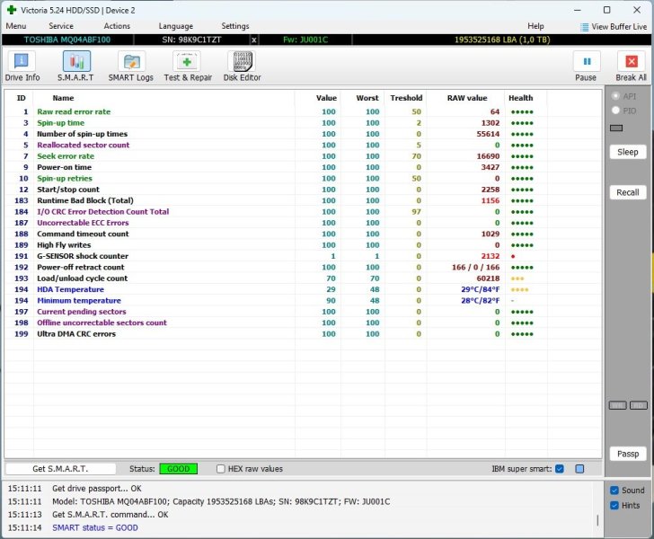Enable the HEX raw values checkbox

click(x=221, y=469)
